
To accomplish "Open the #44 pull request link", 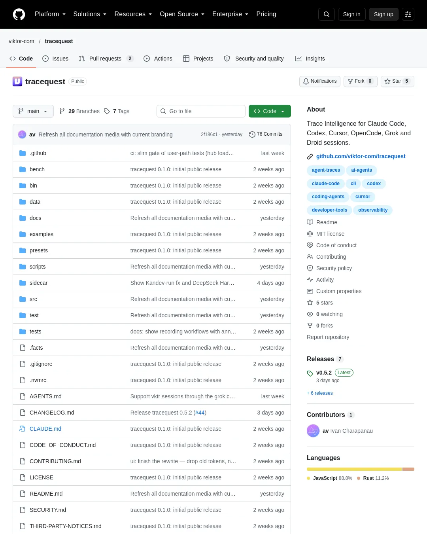I will point(200,413).
